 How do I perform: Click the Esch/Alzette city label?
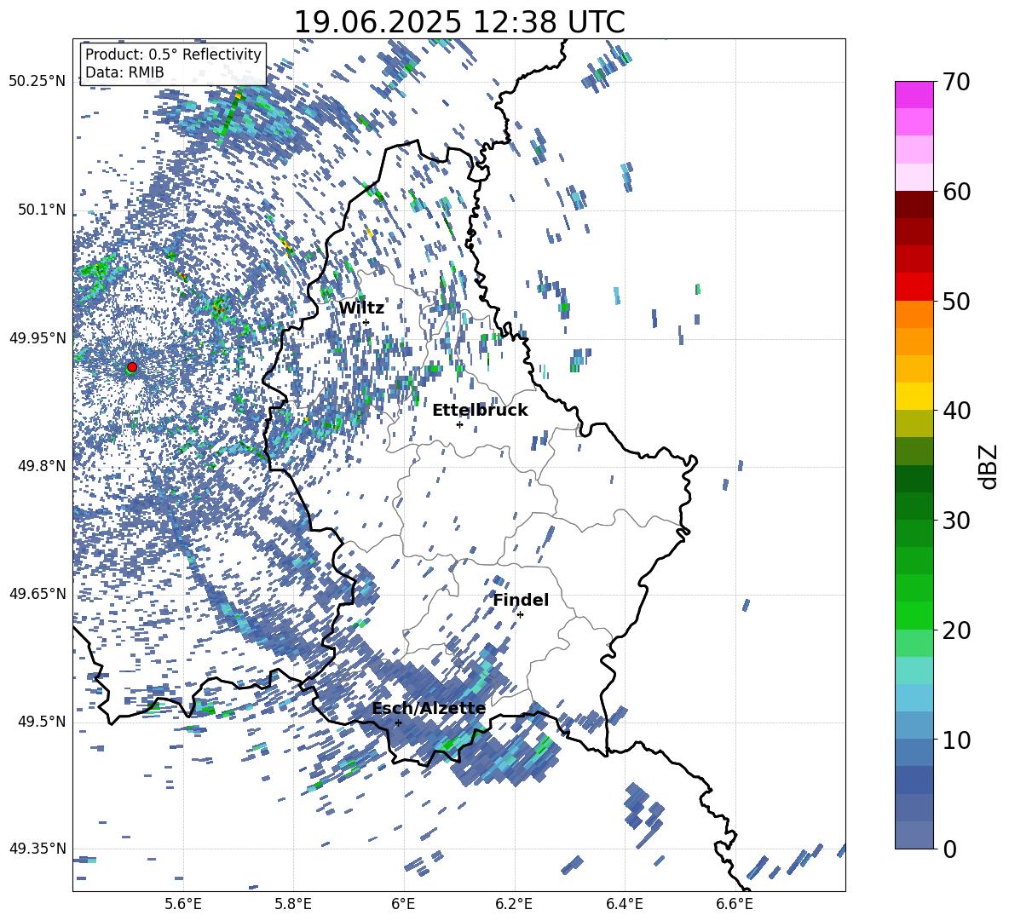pos(429,709)
